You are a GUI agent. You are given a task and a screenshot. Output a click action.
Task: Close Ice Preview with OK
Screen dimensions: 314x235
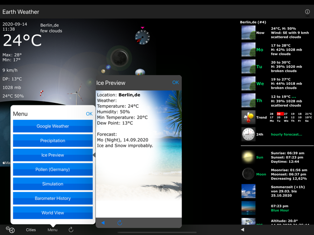pos(175,82)
